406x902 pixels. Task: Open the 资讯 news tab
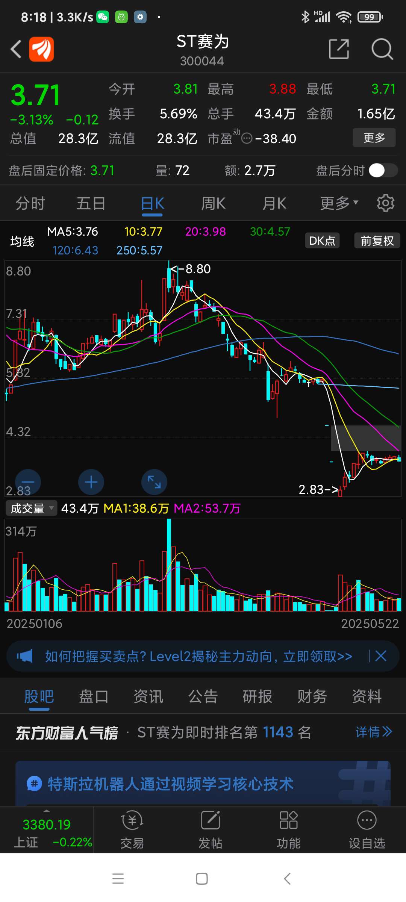click(x=148, y=696)
